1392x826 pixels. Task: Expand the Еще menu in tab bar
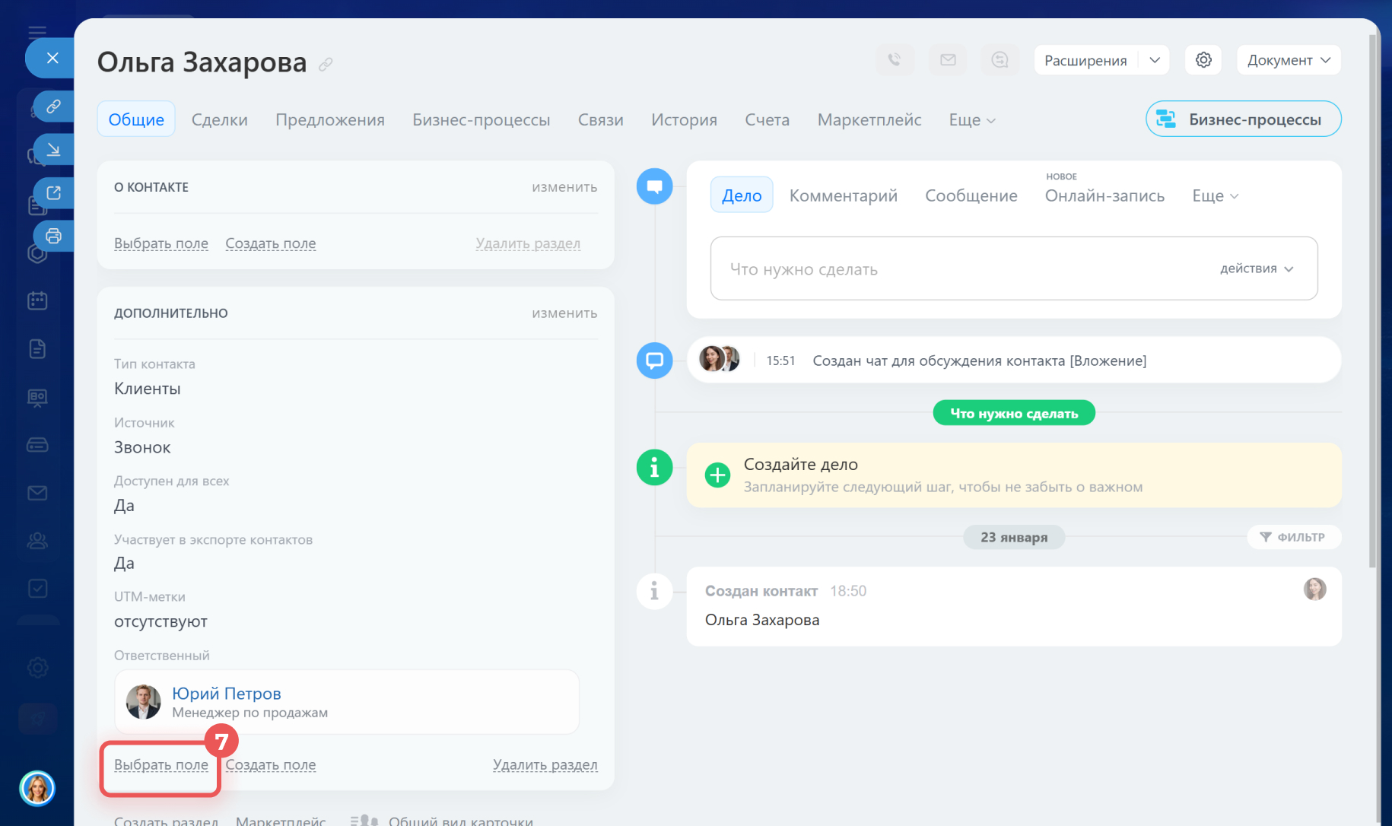[971, 120]
